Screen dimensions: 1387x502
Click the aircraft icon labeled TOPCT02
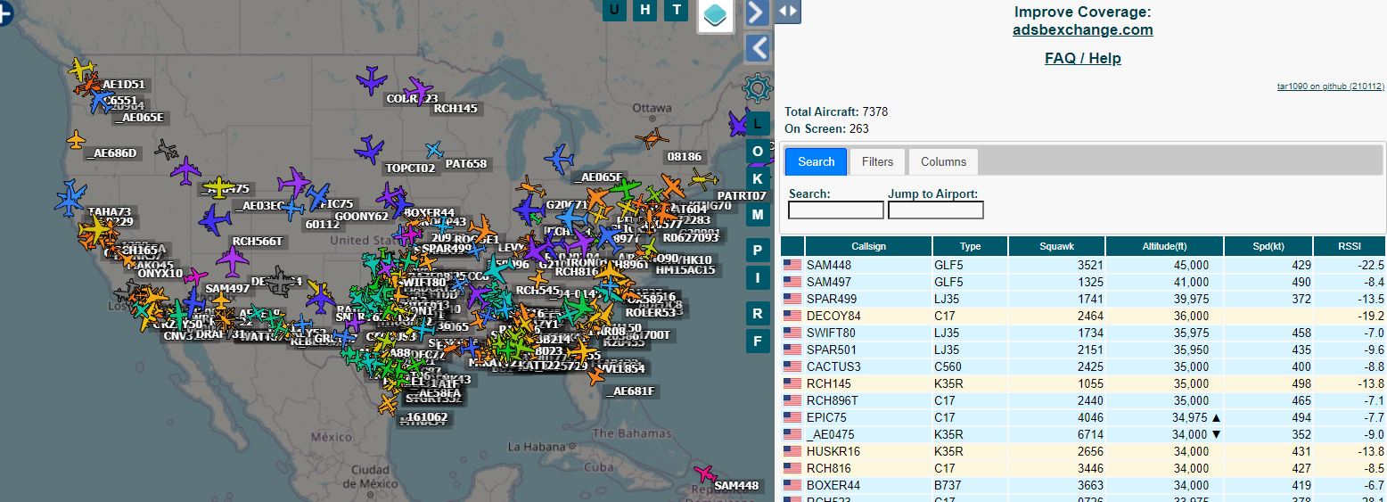point(369,149)
